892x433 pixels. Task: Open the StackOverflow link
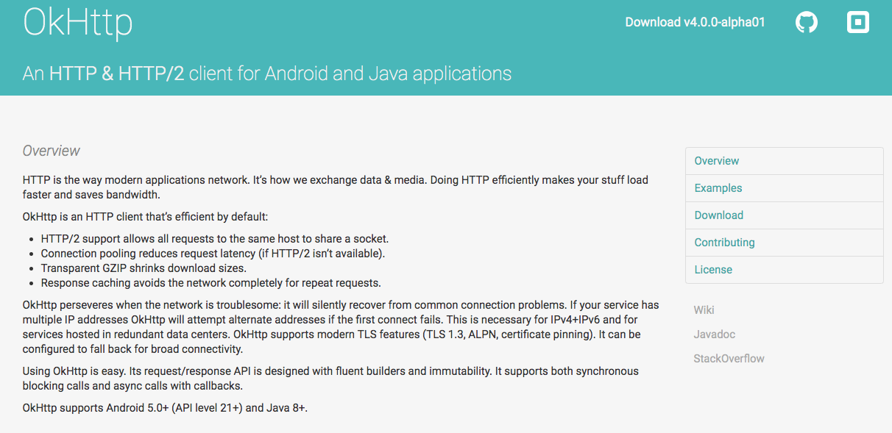(x=729, y=359)
